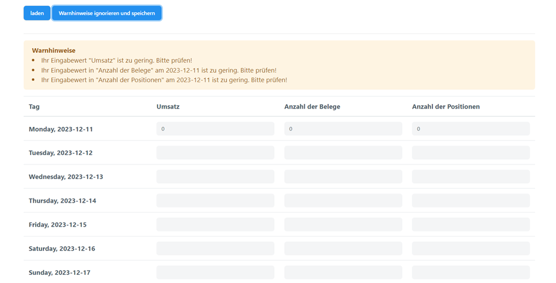Select Anzahl der Belege input for Tuesday
The width and height of the screenshot is (556, 283).
[343, 153]
